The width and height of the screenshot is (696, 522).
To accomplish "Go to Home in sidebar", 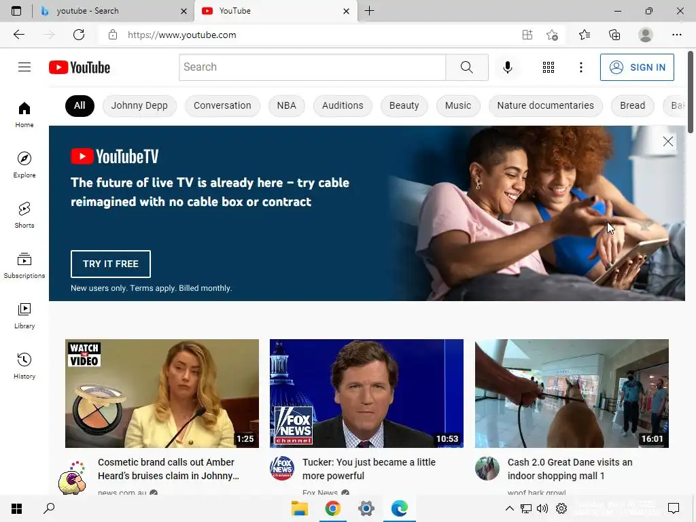I will tap(24, 114).
